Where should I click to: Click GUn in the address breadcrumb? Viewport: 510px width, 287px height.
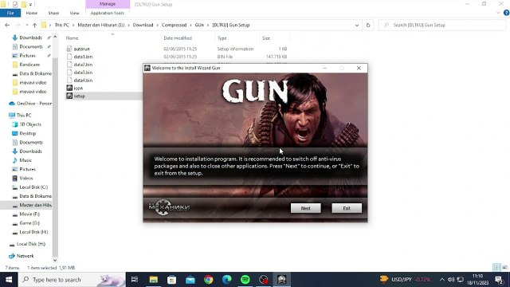[199, 25]
